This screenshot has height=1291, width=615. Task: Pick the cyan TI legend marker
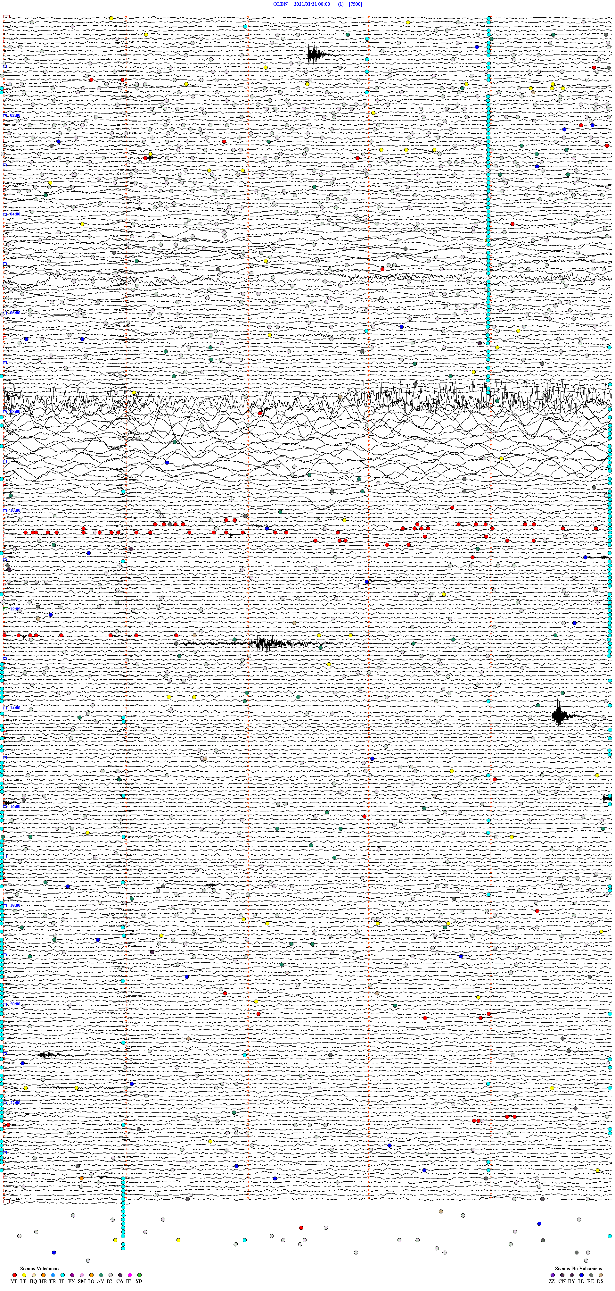62,1275
